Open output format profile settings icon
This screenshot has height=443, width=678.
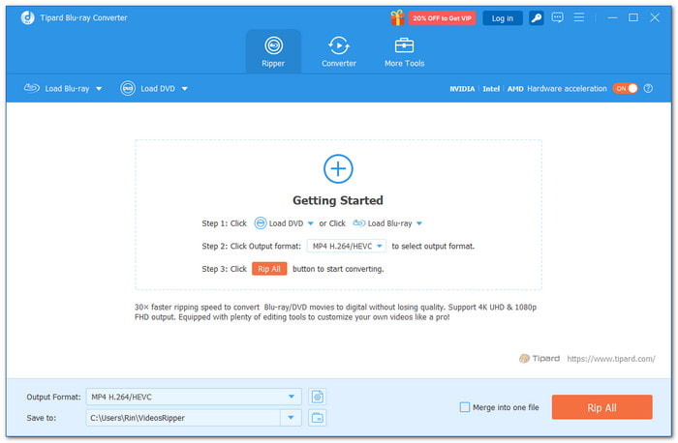(318, 397)
